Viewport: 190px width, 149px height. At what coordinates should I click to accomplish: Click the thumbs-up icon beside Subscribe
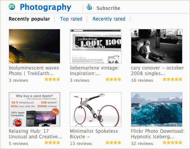pyautogui.click(x=89, y=7)
